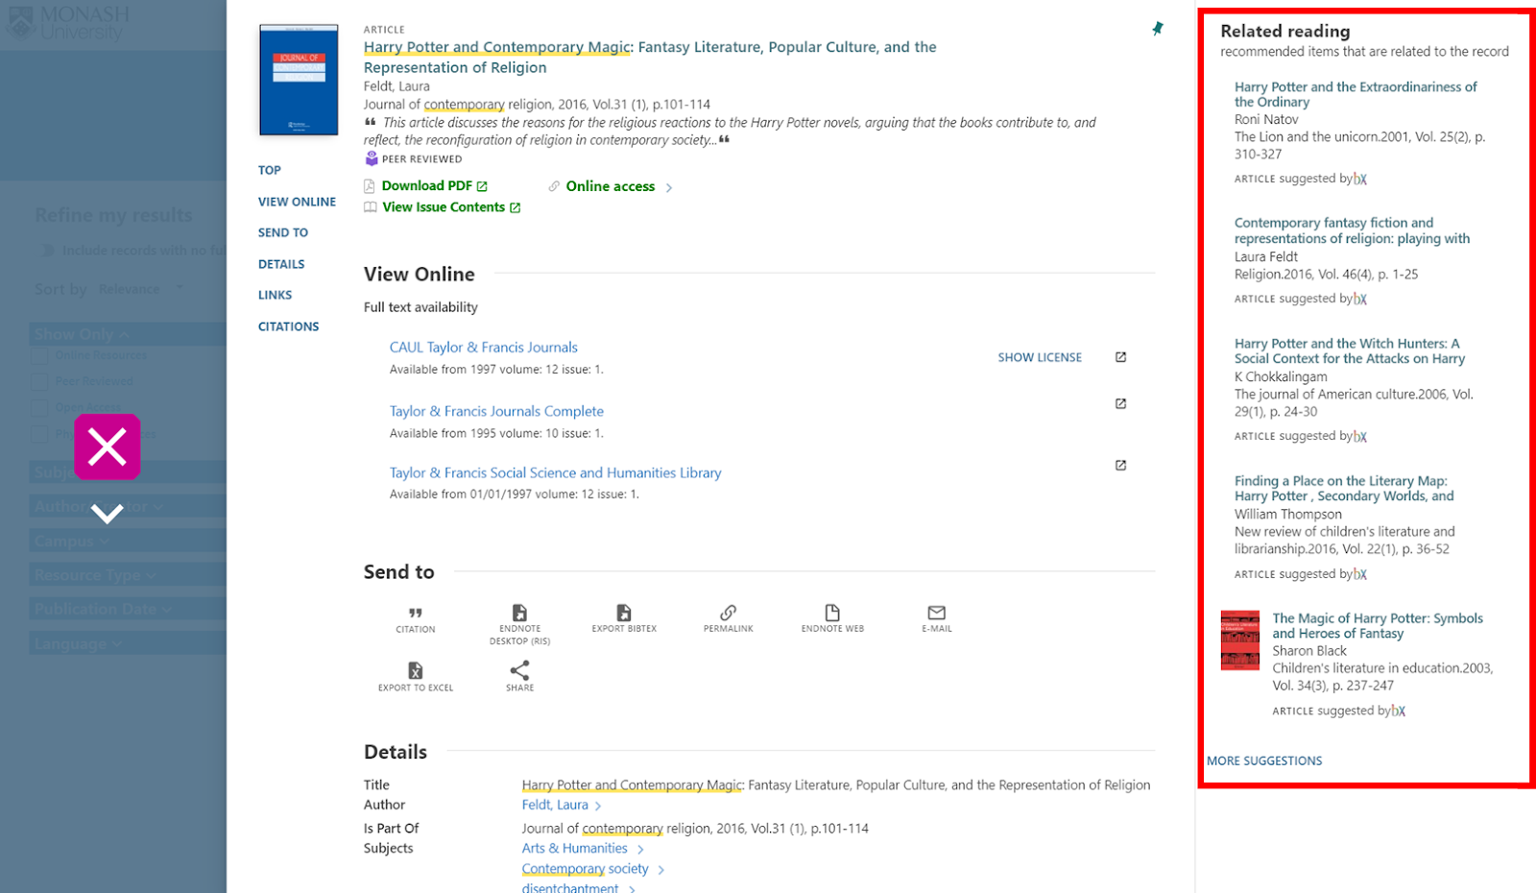
Task: Go to next record with down chevron
Action: tap(108, 514)
